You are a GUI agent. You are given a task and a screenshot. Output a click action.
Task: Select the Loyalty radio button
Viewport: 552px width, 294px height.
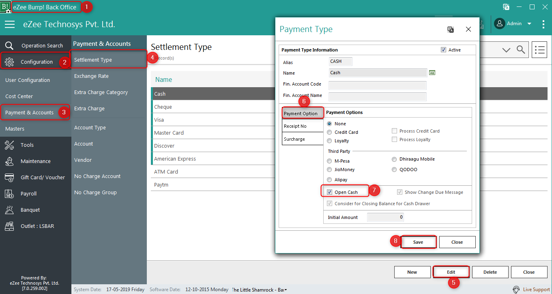[329, 141]
